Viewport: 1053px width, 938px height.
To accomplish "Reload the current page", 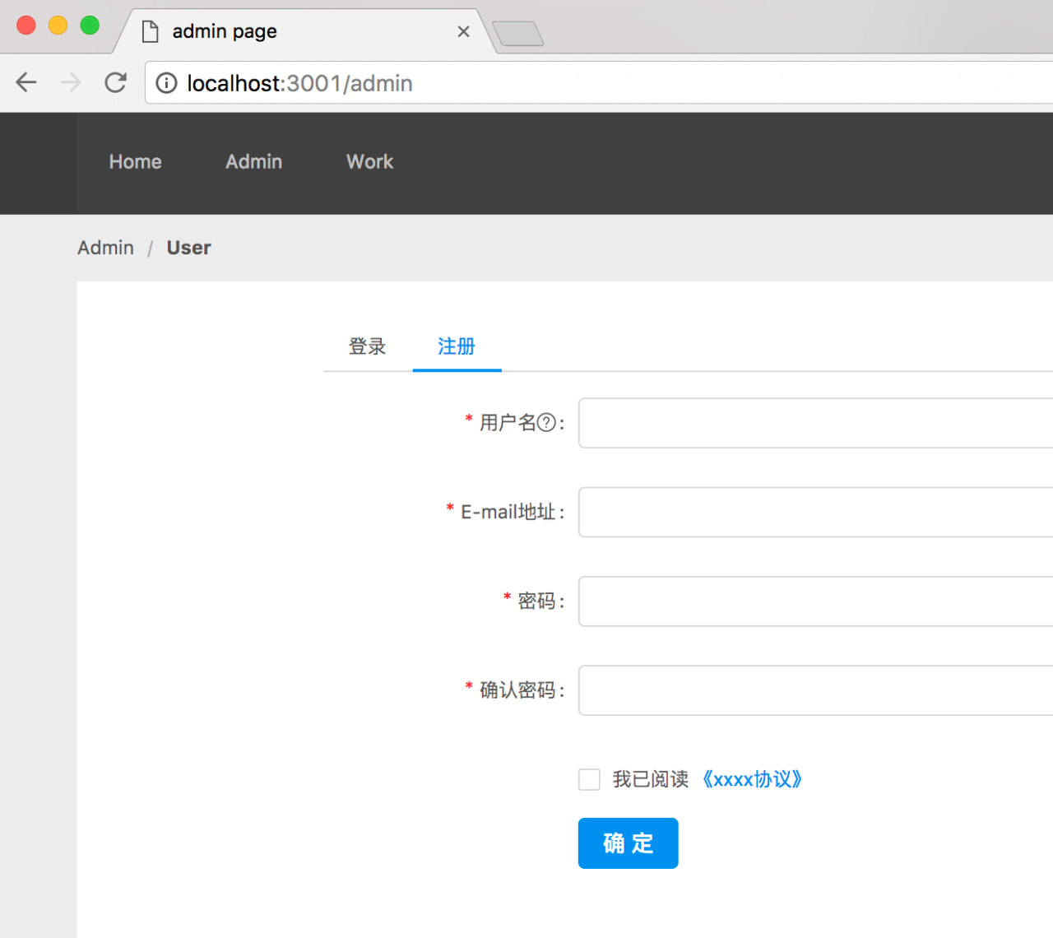I will [x=115, y=82].
